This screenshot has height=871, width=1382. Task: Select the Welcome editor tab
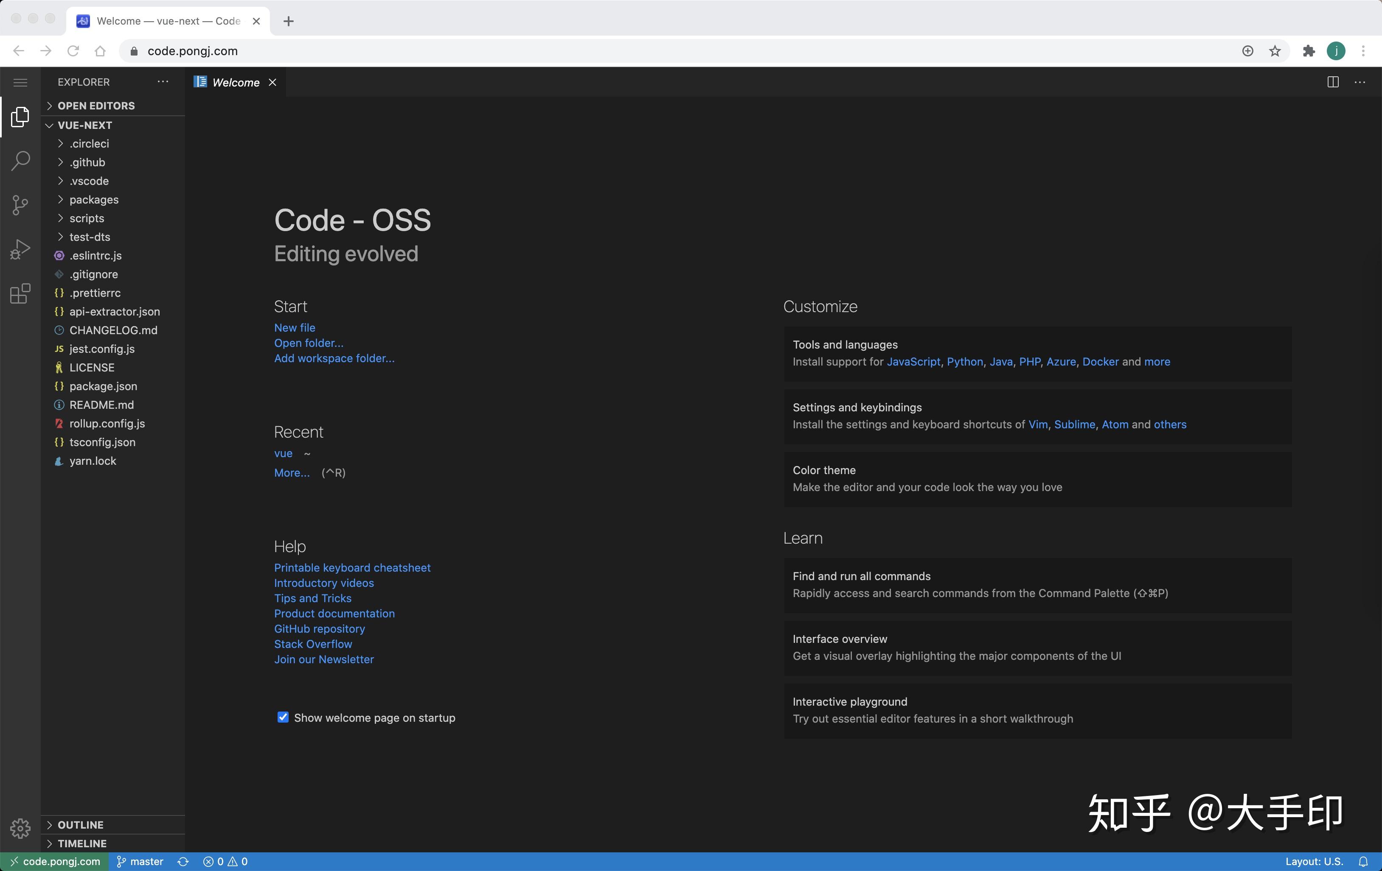235,82
